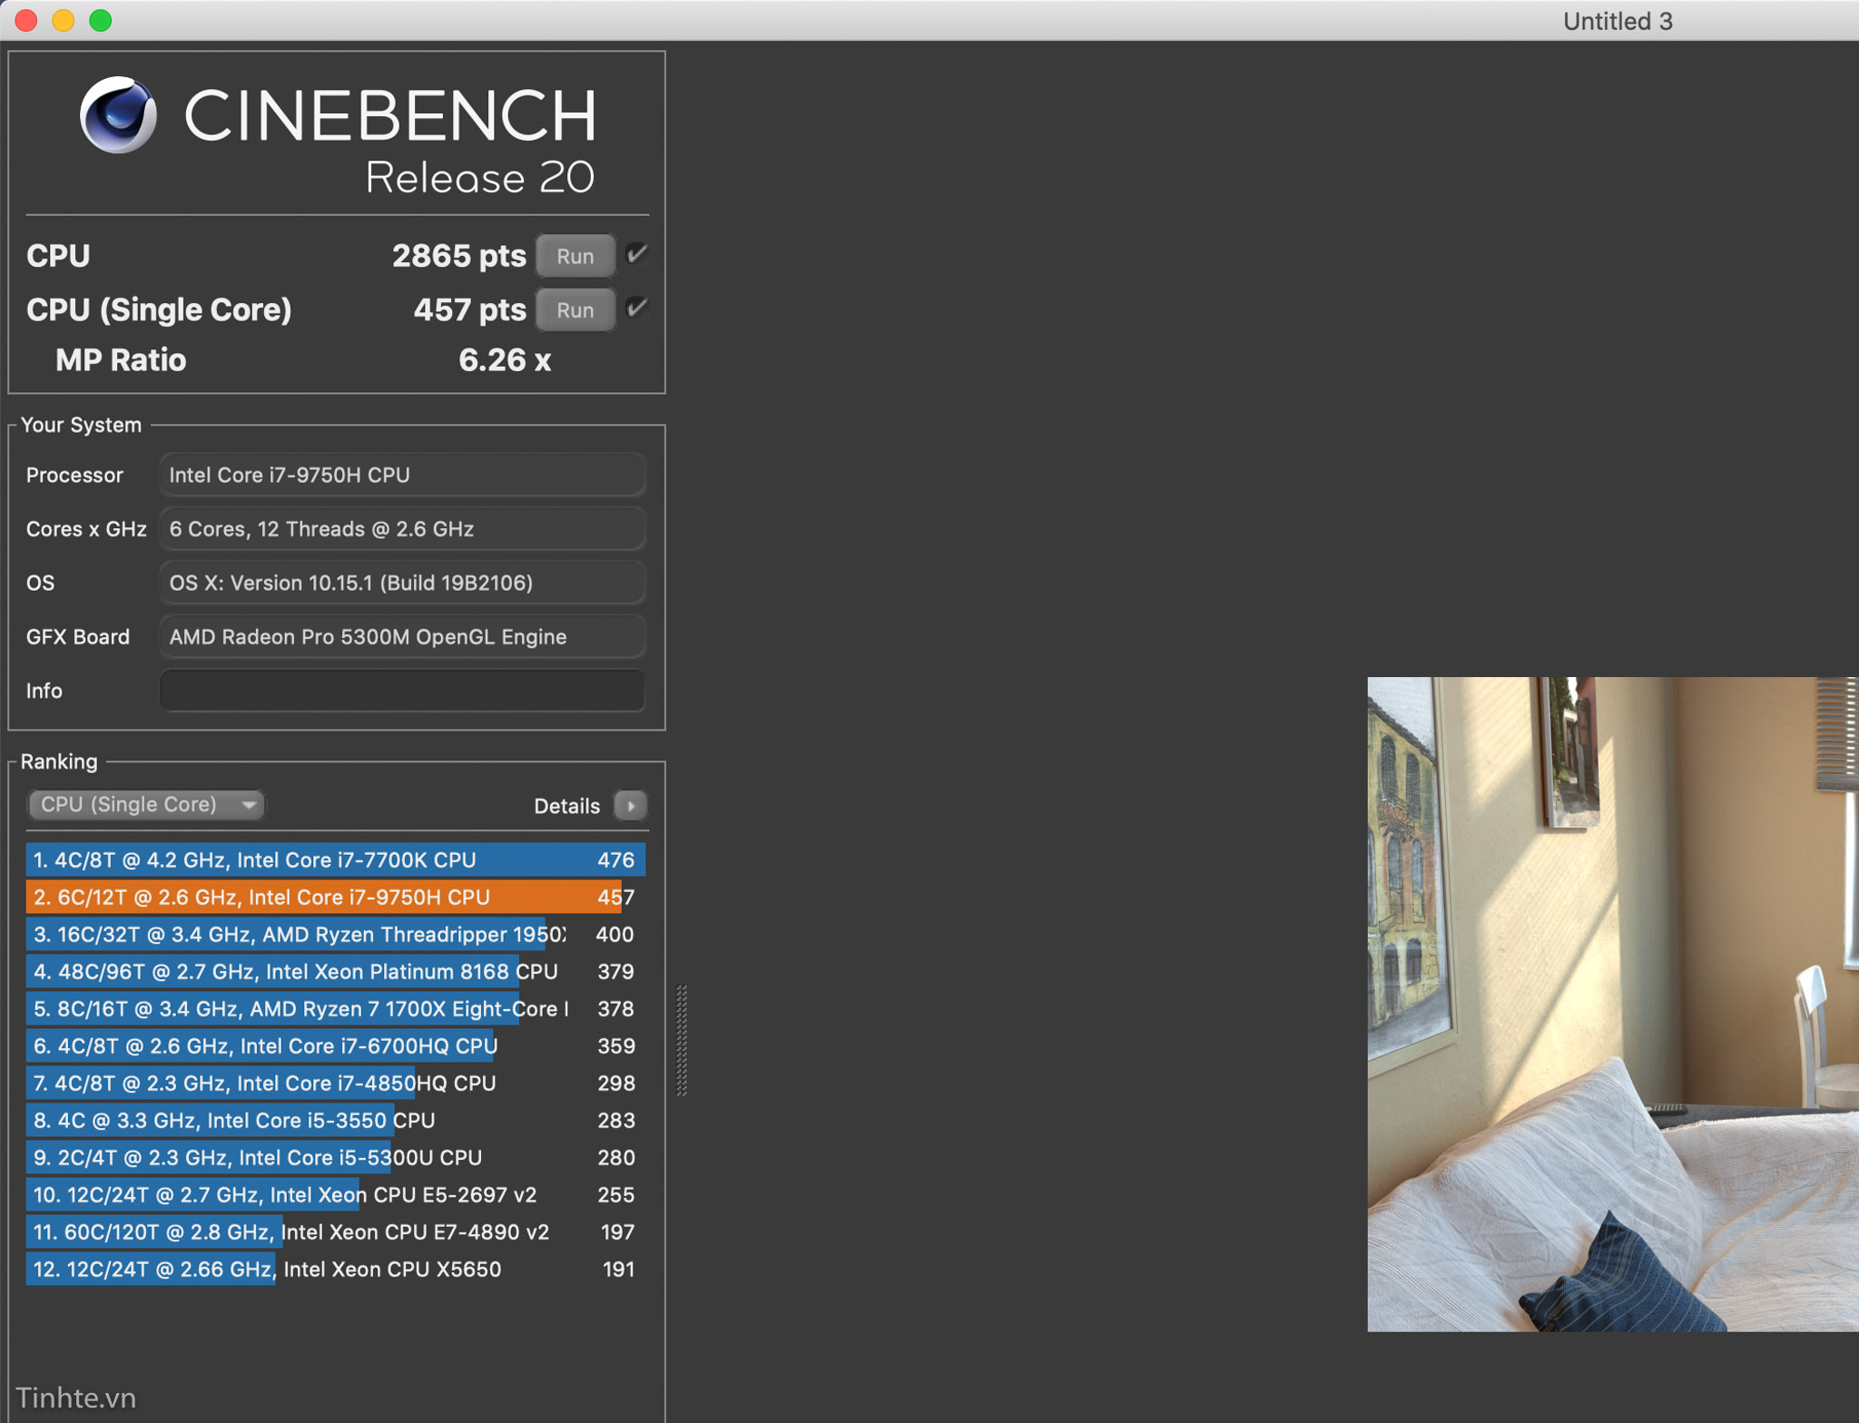Select ranking row Intel Xeon E7-4890 v2
This screenshot has width=1859, height=1423.
point(336,1232)
